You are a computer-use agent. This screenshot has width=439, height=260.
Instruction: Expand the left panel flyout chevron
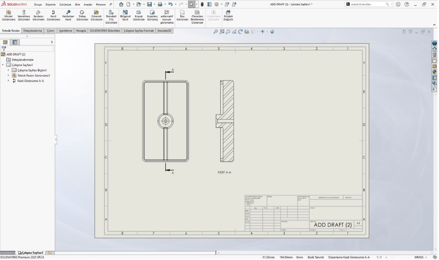52,42
